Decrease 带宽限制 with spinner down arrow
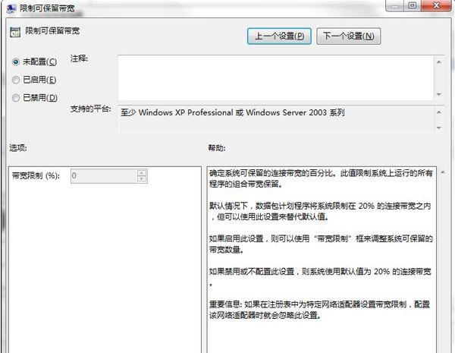Viewport: 455px width, 353px height. click(x=142, y=179)
